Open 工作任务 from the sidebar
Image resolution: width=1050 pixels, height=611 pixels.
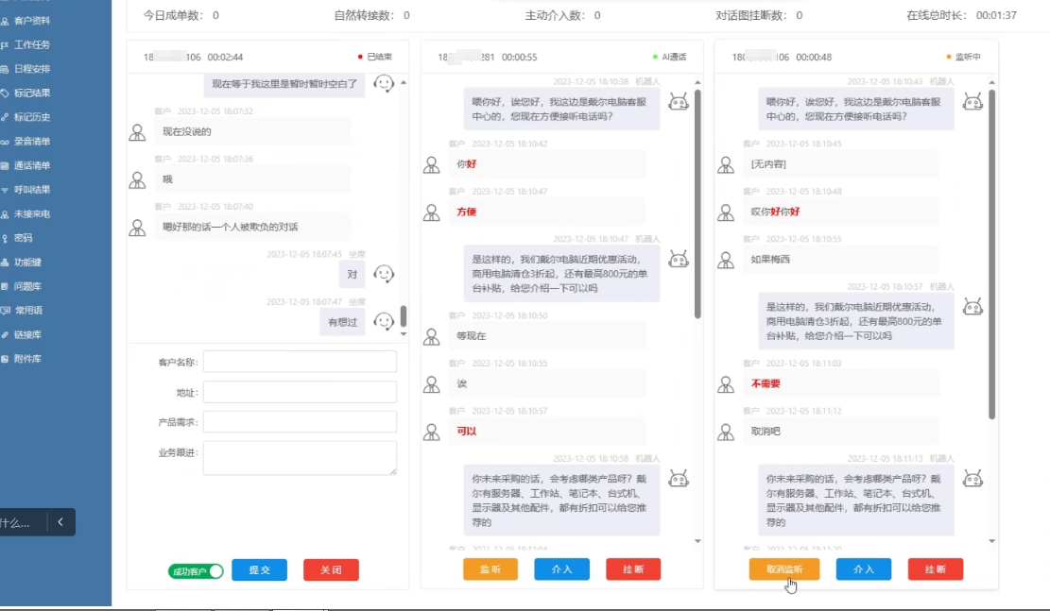tap(32, 44)
